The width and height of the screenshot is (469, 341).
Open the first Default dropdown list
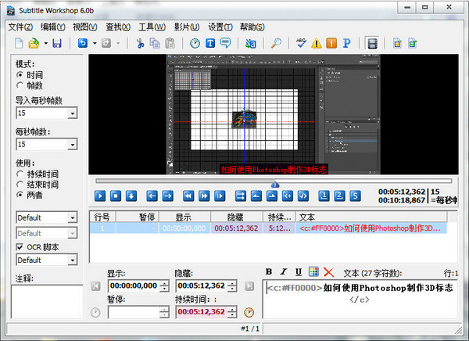coord(72,217)
